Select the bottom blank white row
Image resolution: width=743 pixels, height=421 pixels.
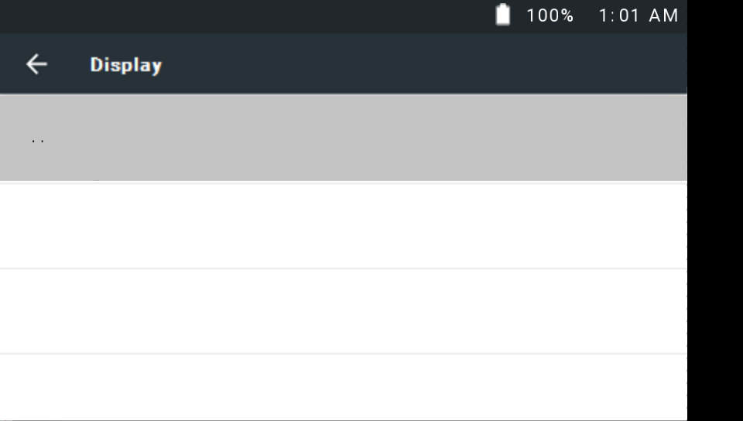343,387
